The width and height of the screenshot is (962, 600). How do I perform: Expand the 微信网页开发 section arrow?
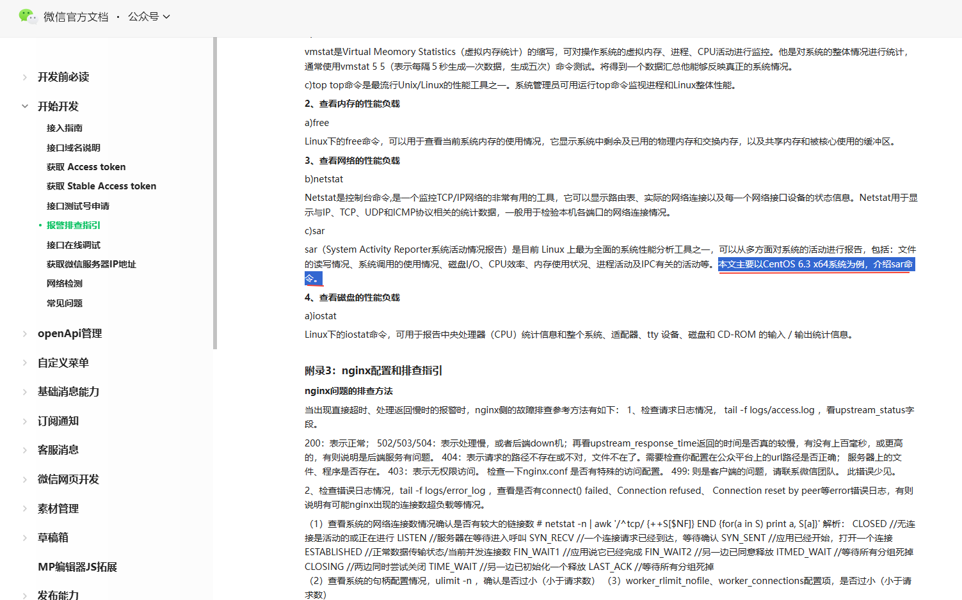[x=25, y=480]
